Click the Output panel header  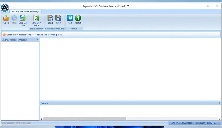pyautogui.click(x=130, y=103)
